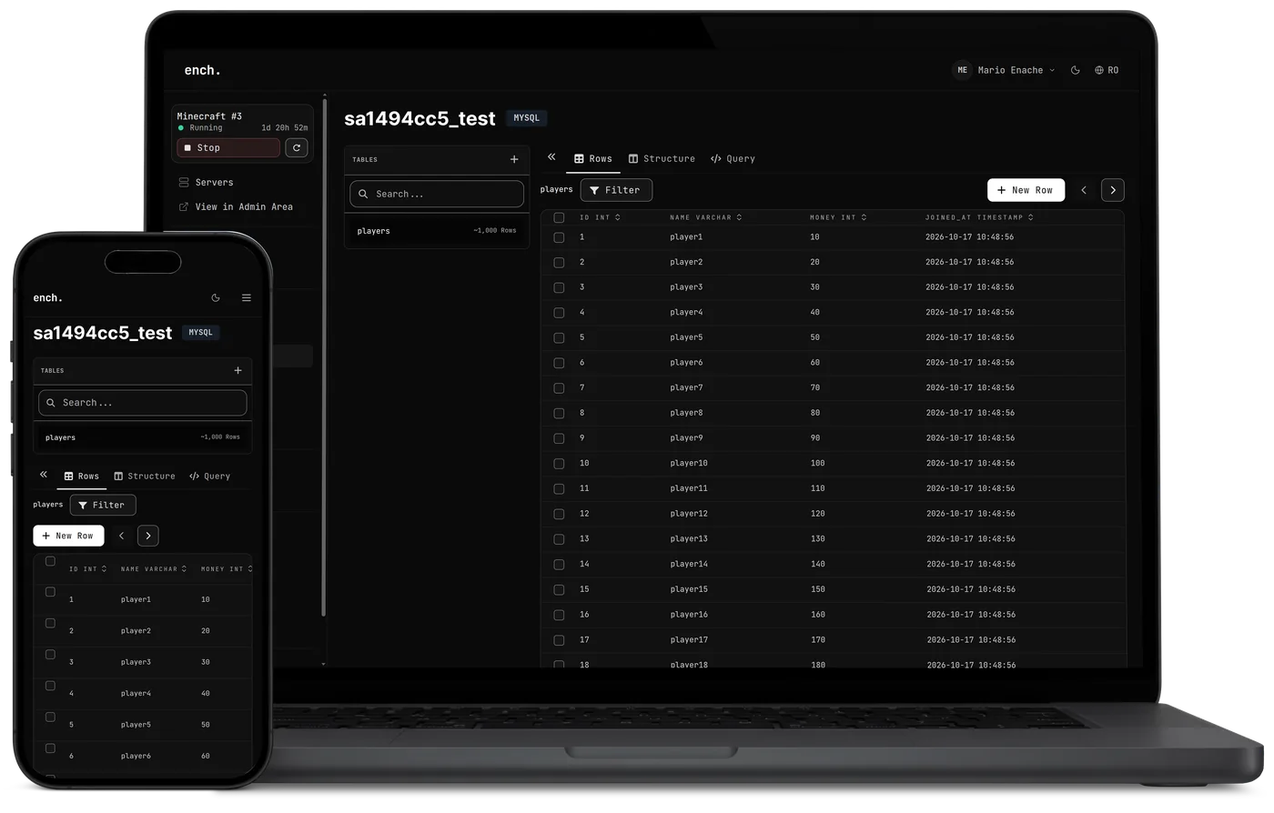Viewport: 1274px width, 813px height.
Task: Add a new table with laptop's plus icon
Action: [x=514, y=159]
